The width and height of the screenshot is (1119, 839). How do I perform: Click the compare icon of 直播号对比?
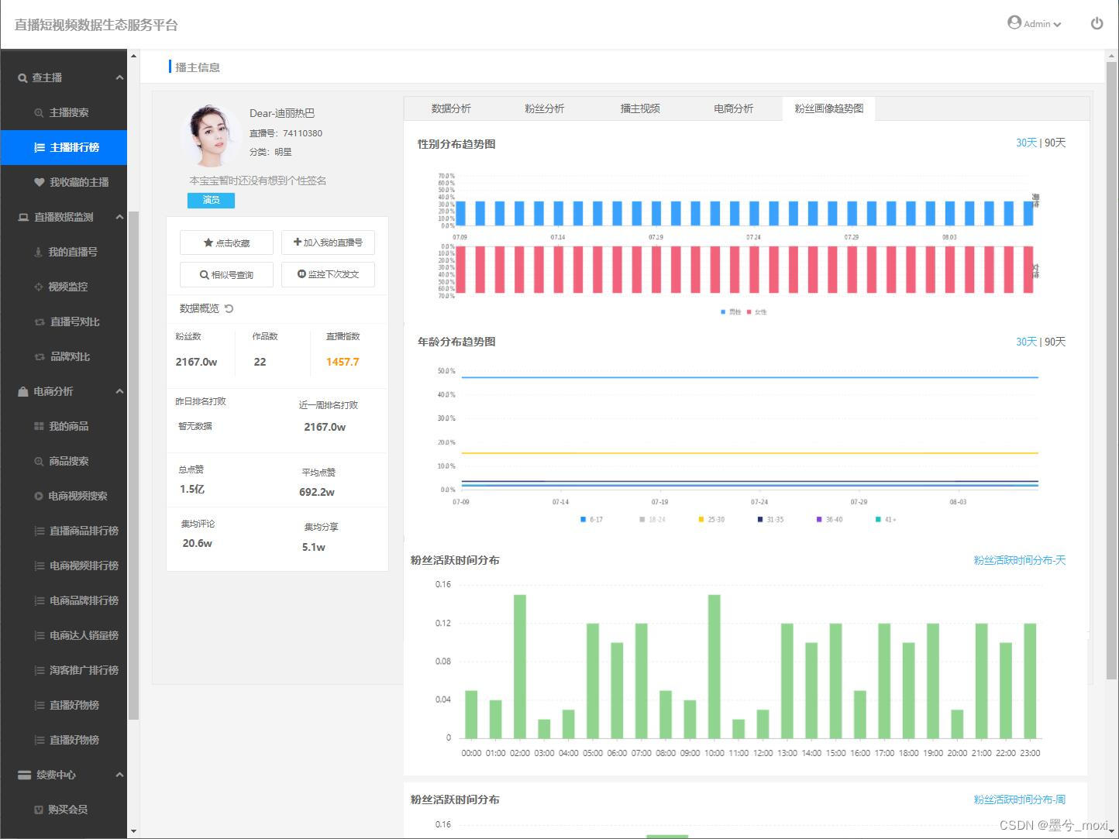[x=40, y=322]
